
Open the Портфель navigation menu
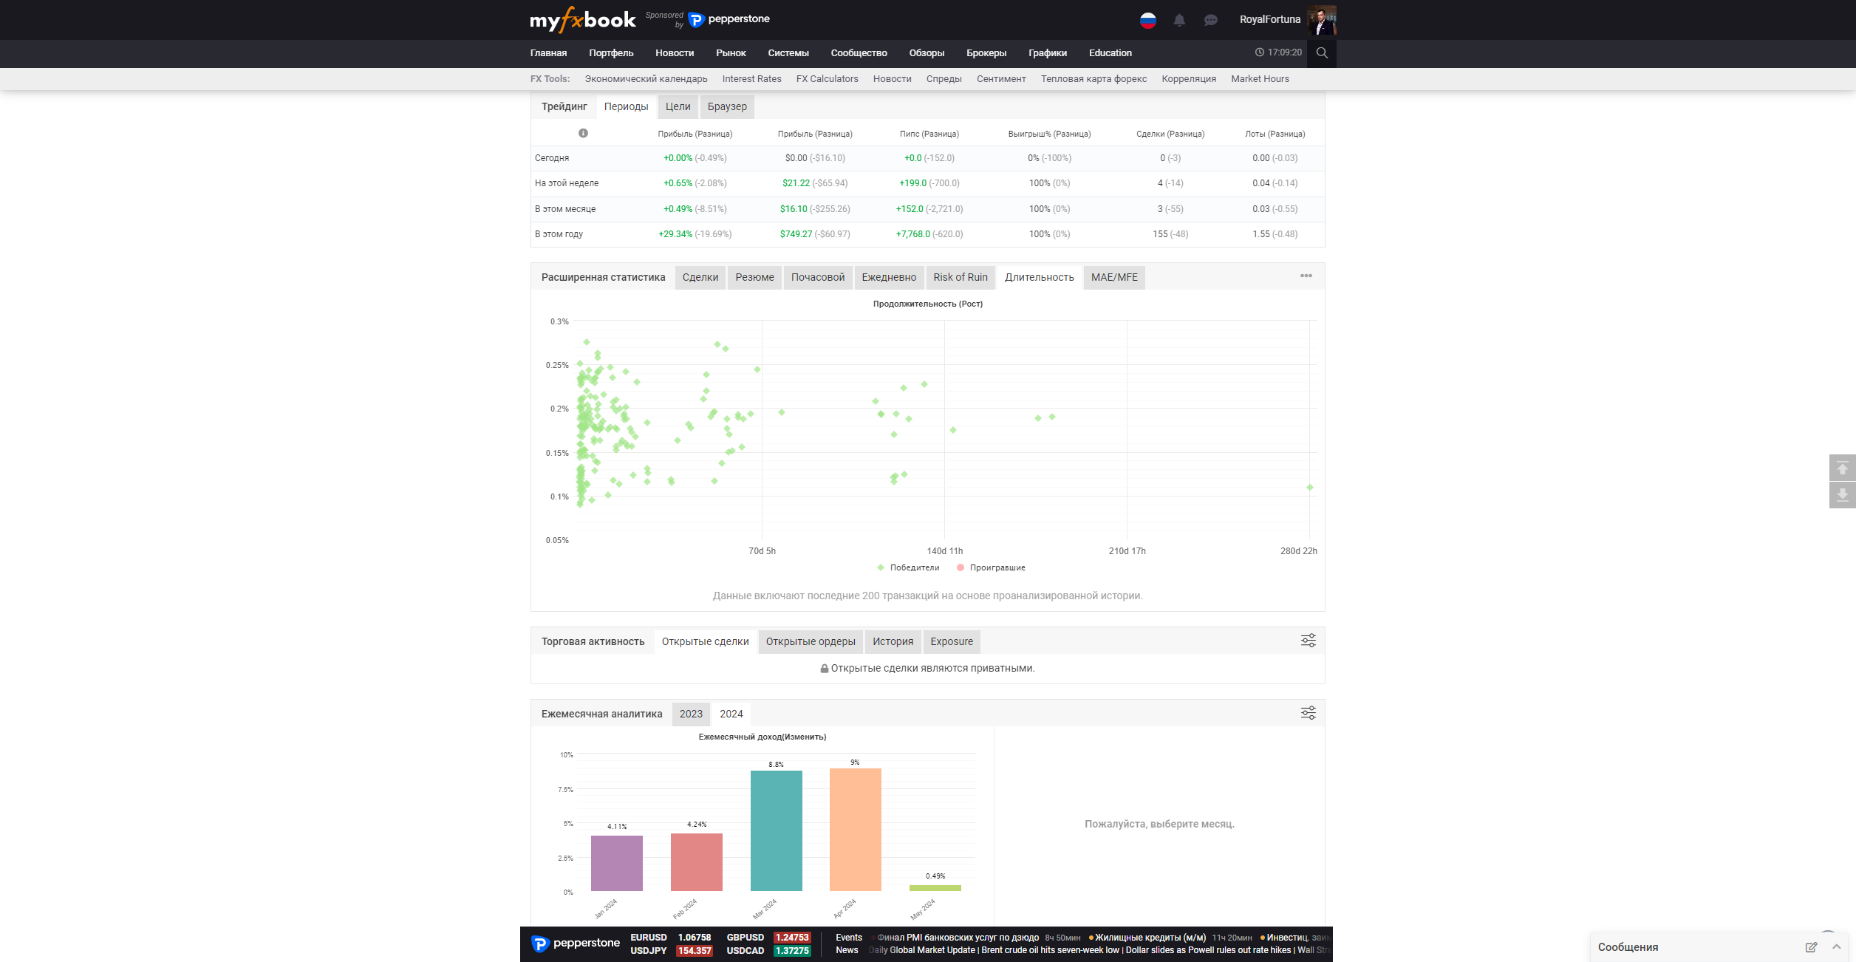[x=611, y=53]
